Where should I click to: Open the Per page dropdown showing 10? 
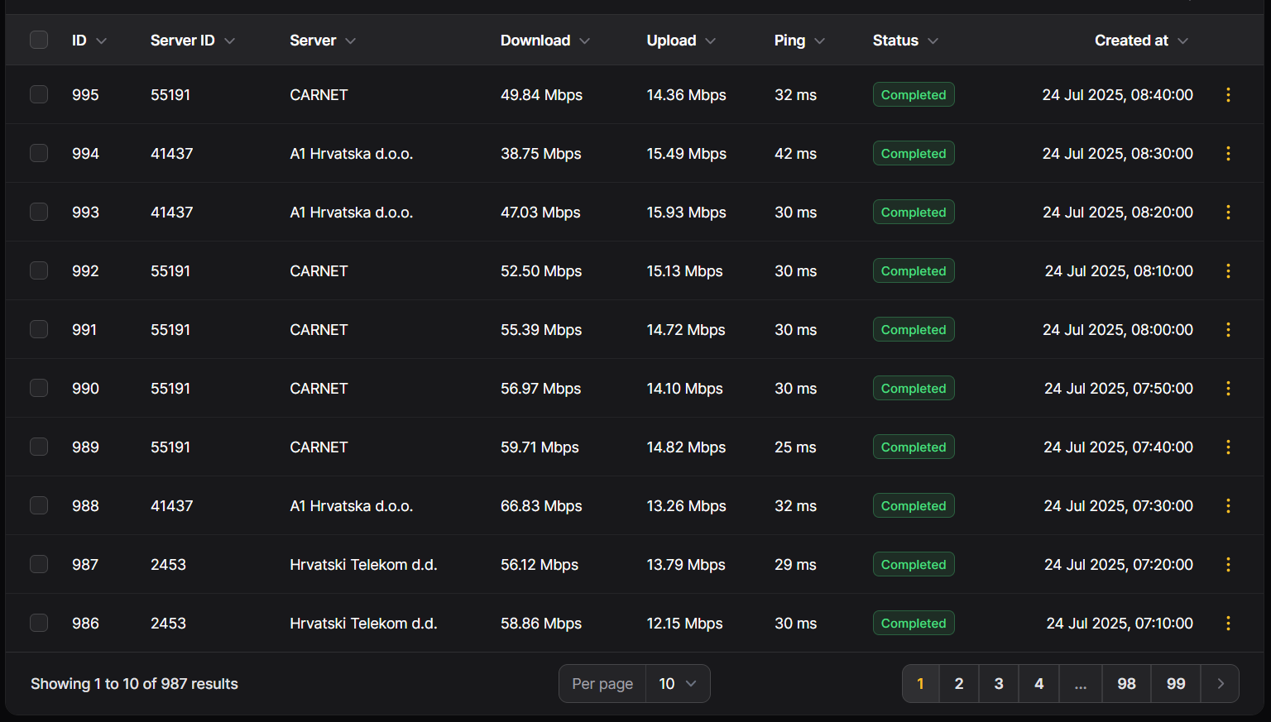[678, 684]
